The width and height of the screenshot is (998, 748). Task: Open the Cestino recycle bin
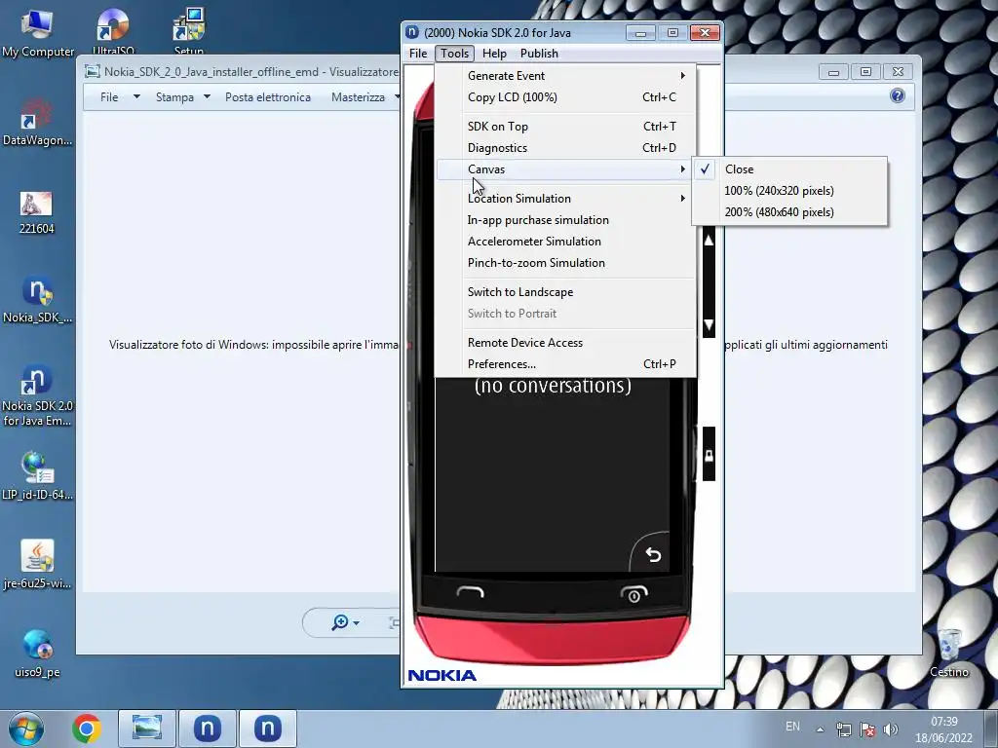(949, 653)
